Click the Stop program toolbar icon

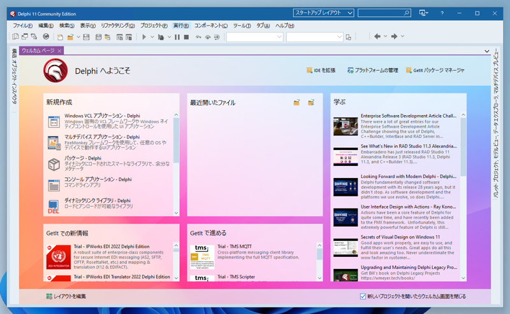[x=186, y=37]
